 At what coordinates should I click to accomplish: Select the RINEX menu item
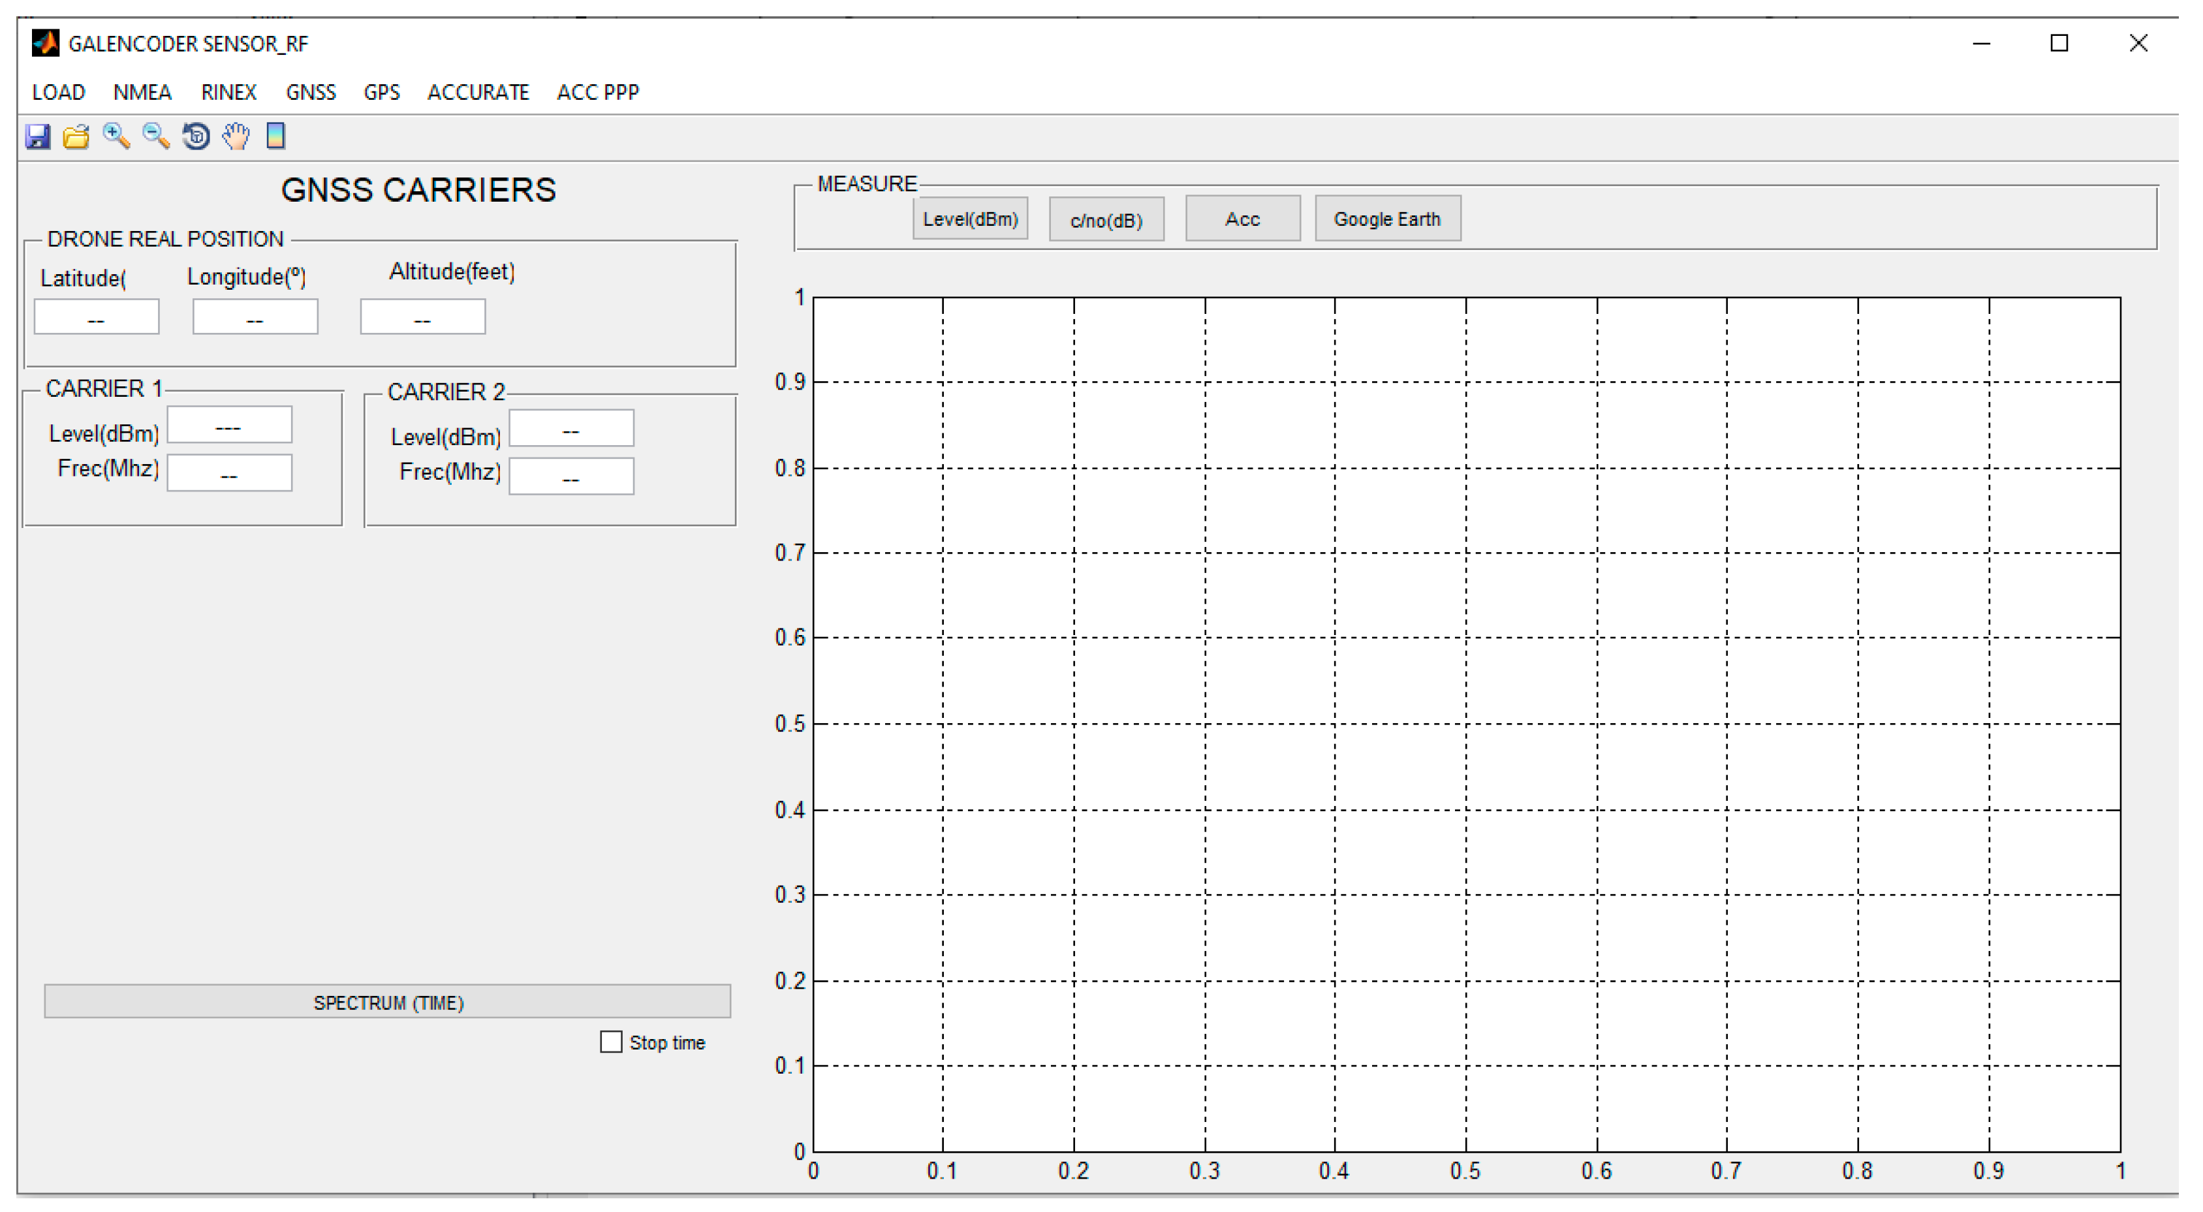(228, 93)
